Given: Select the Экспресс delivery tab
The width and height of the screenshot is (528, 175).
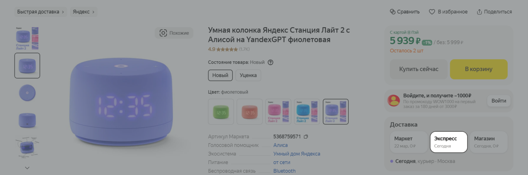Looking at the screenshot, I should [x=449, y=142].
